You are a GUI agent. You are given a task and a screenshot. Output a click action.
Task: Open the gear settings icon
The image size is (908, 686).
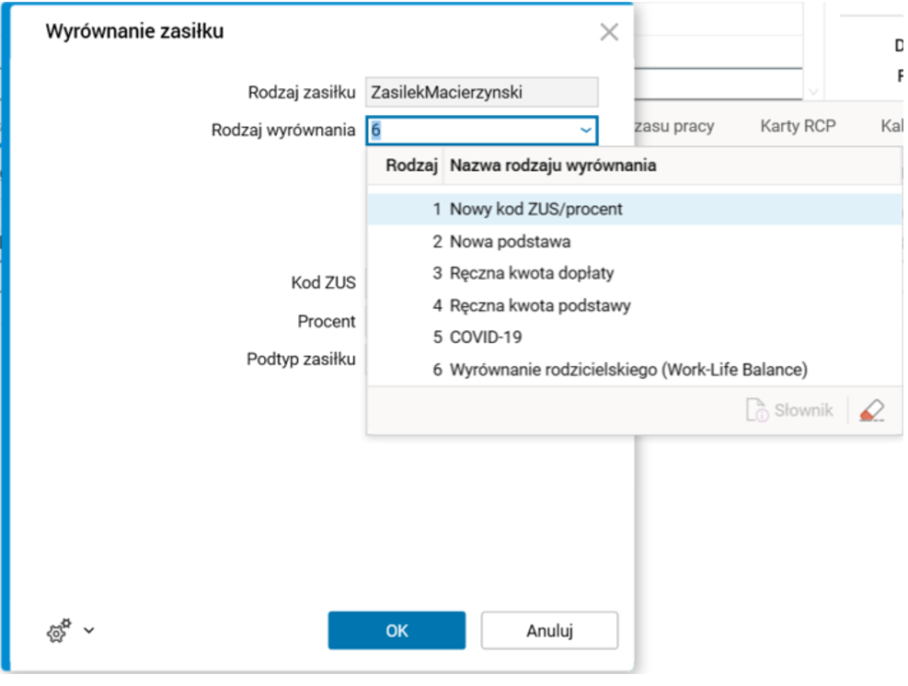[57, 632]
